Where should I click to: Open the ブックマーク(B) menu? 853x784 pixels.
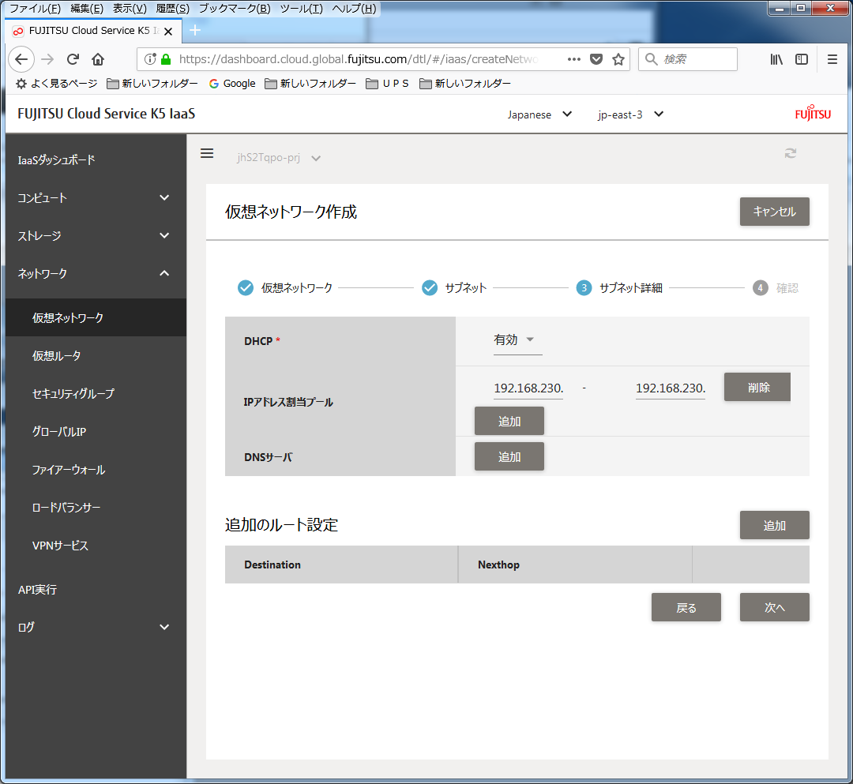[x=235, y=9]
